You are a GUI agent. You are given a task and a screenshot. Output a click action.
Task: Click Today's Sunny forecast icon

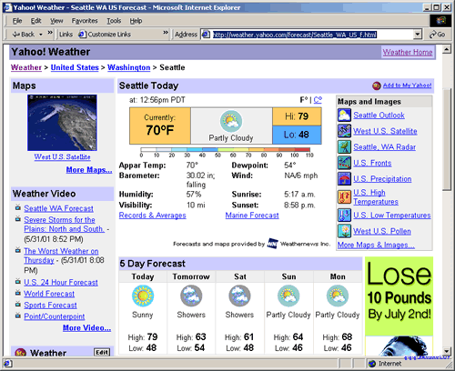(x=143, y=296)
